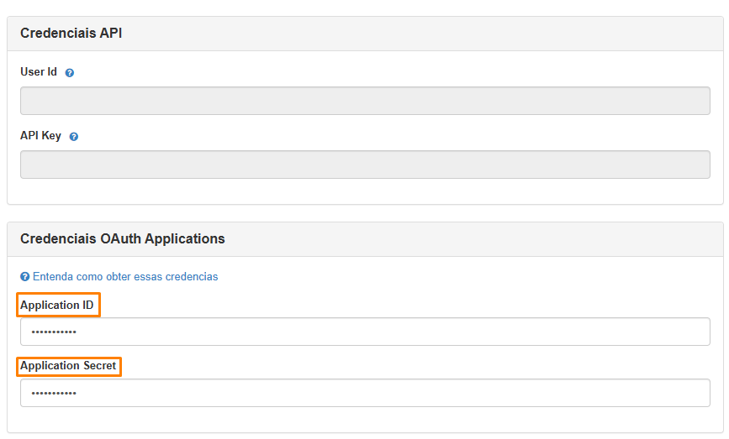Viewport: 729px width, 439px height.
Task: Click into the Application Secret field
Action: click(365, 393)
